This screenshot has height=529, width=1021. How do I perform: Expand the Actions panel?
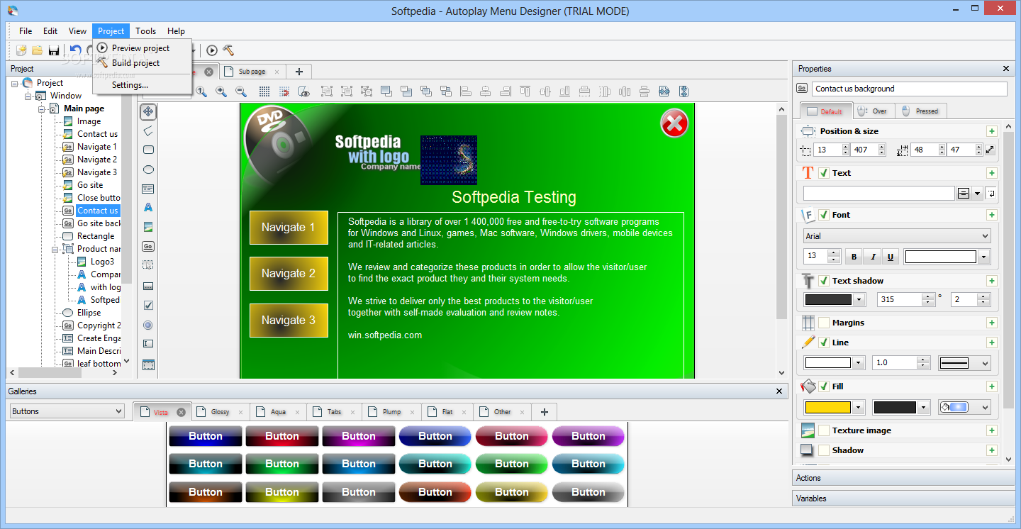tap(903, 478)
